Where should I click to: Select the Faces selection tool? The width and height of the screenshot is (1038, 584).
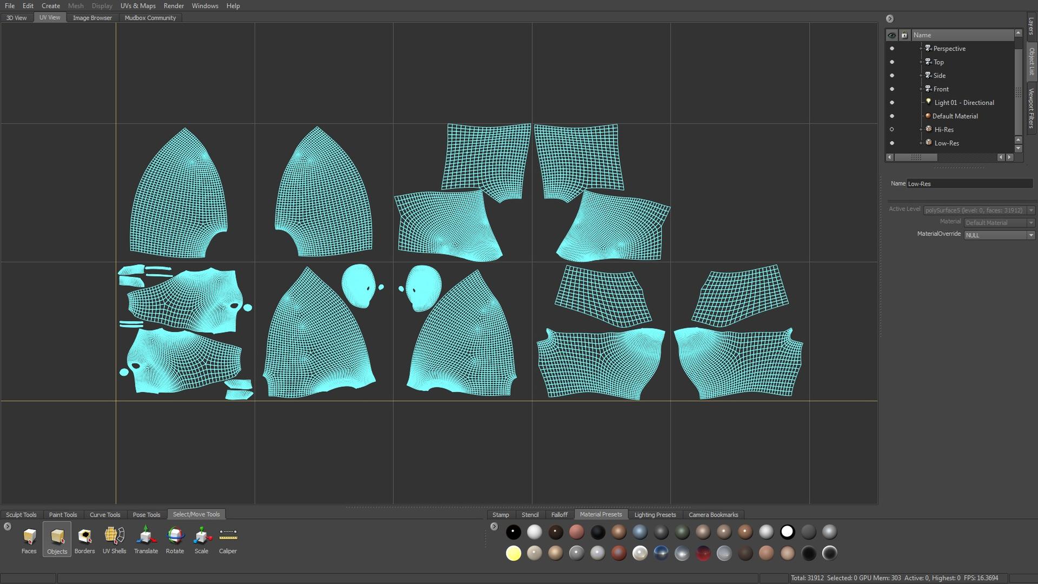(x=29, y=540)
